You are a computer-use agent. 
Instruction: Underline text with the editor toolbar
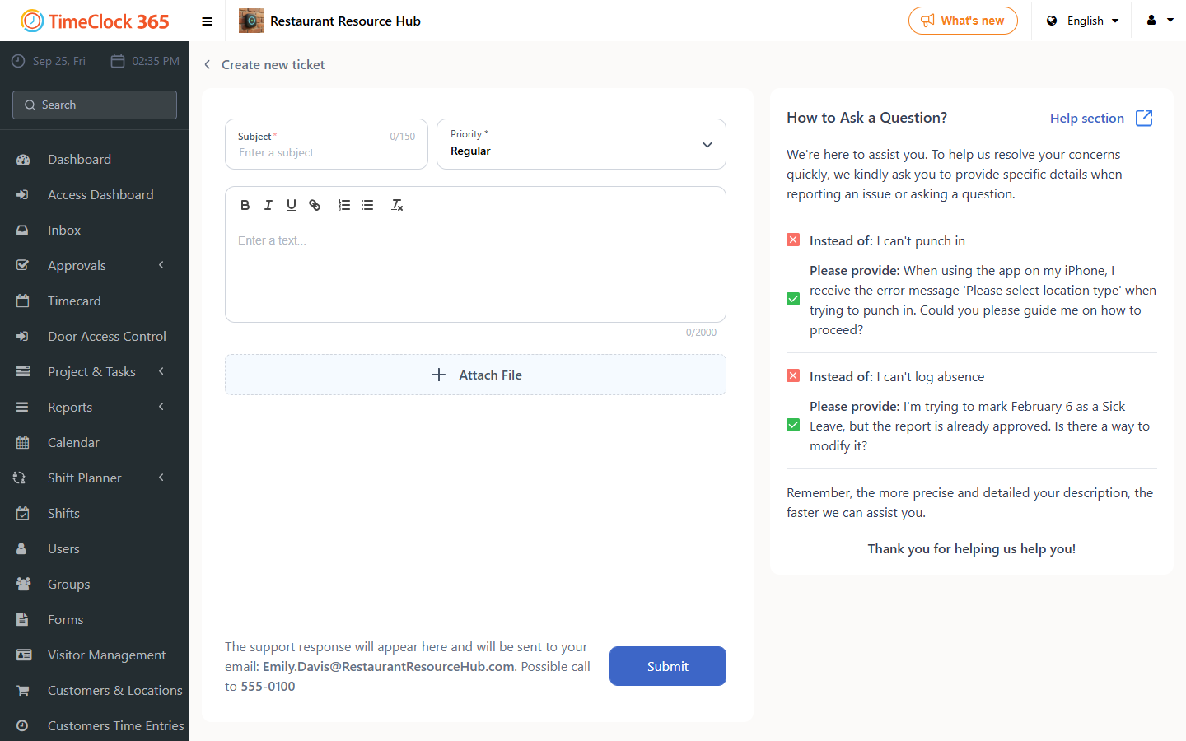292,205
